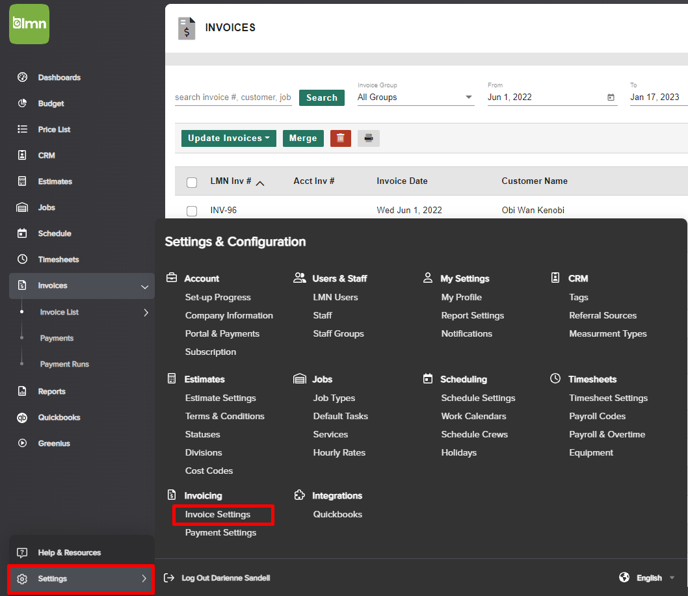
Task: Click the CRM sidebar icon
Action: 22,155
